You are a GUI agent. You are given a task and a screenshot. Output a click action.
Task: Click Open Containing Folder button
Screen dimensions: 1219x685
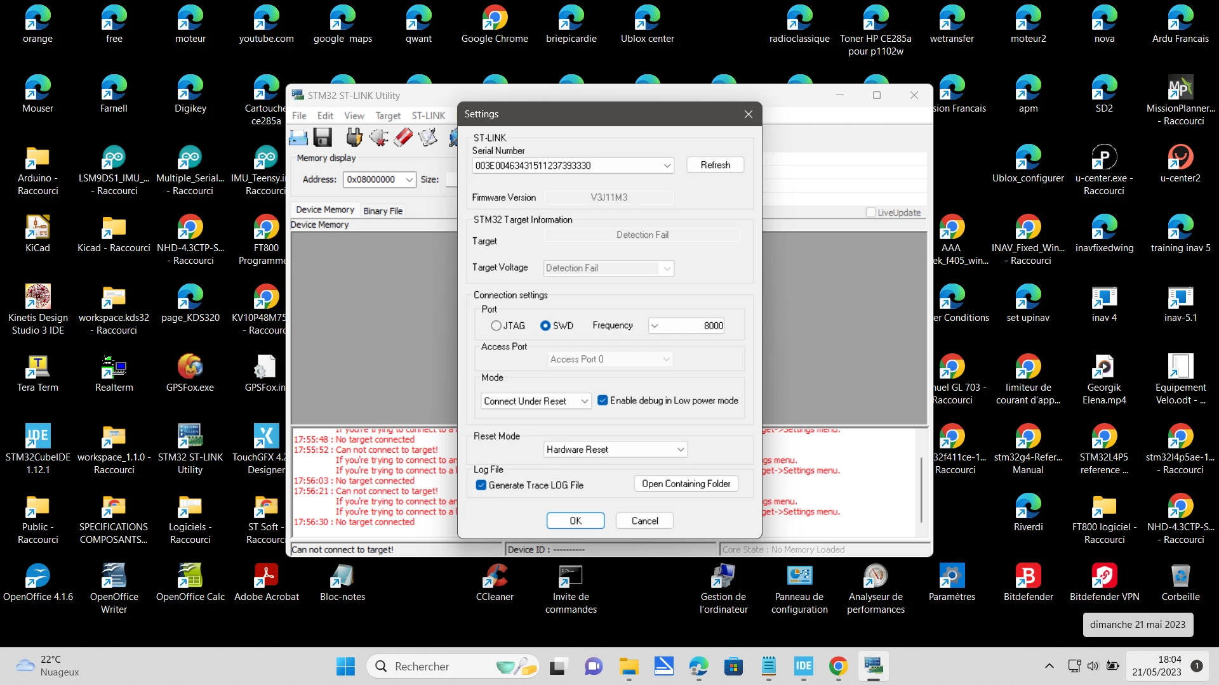(x=686, y=483)
